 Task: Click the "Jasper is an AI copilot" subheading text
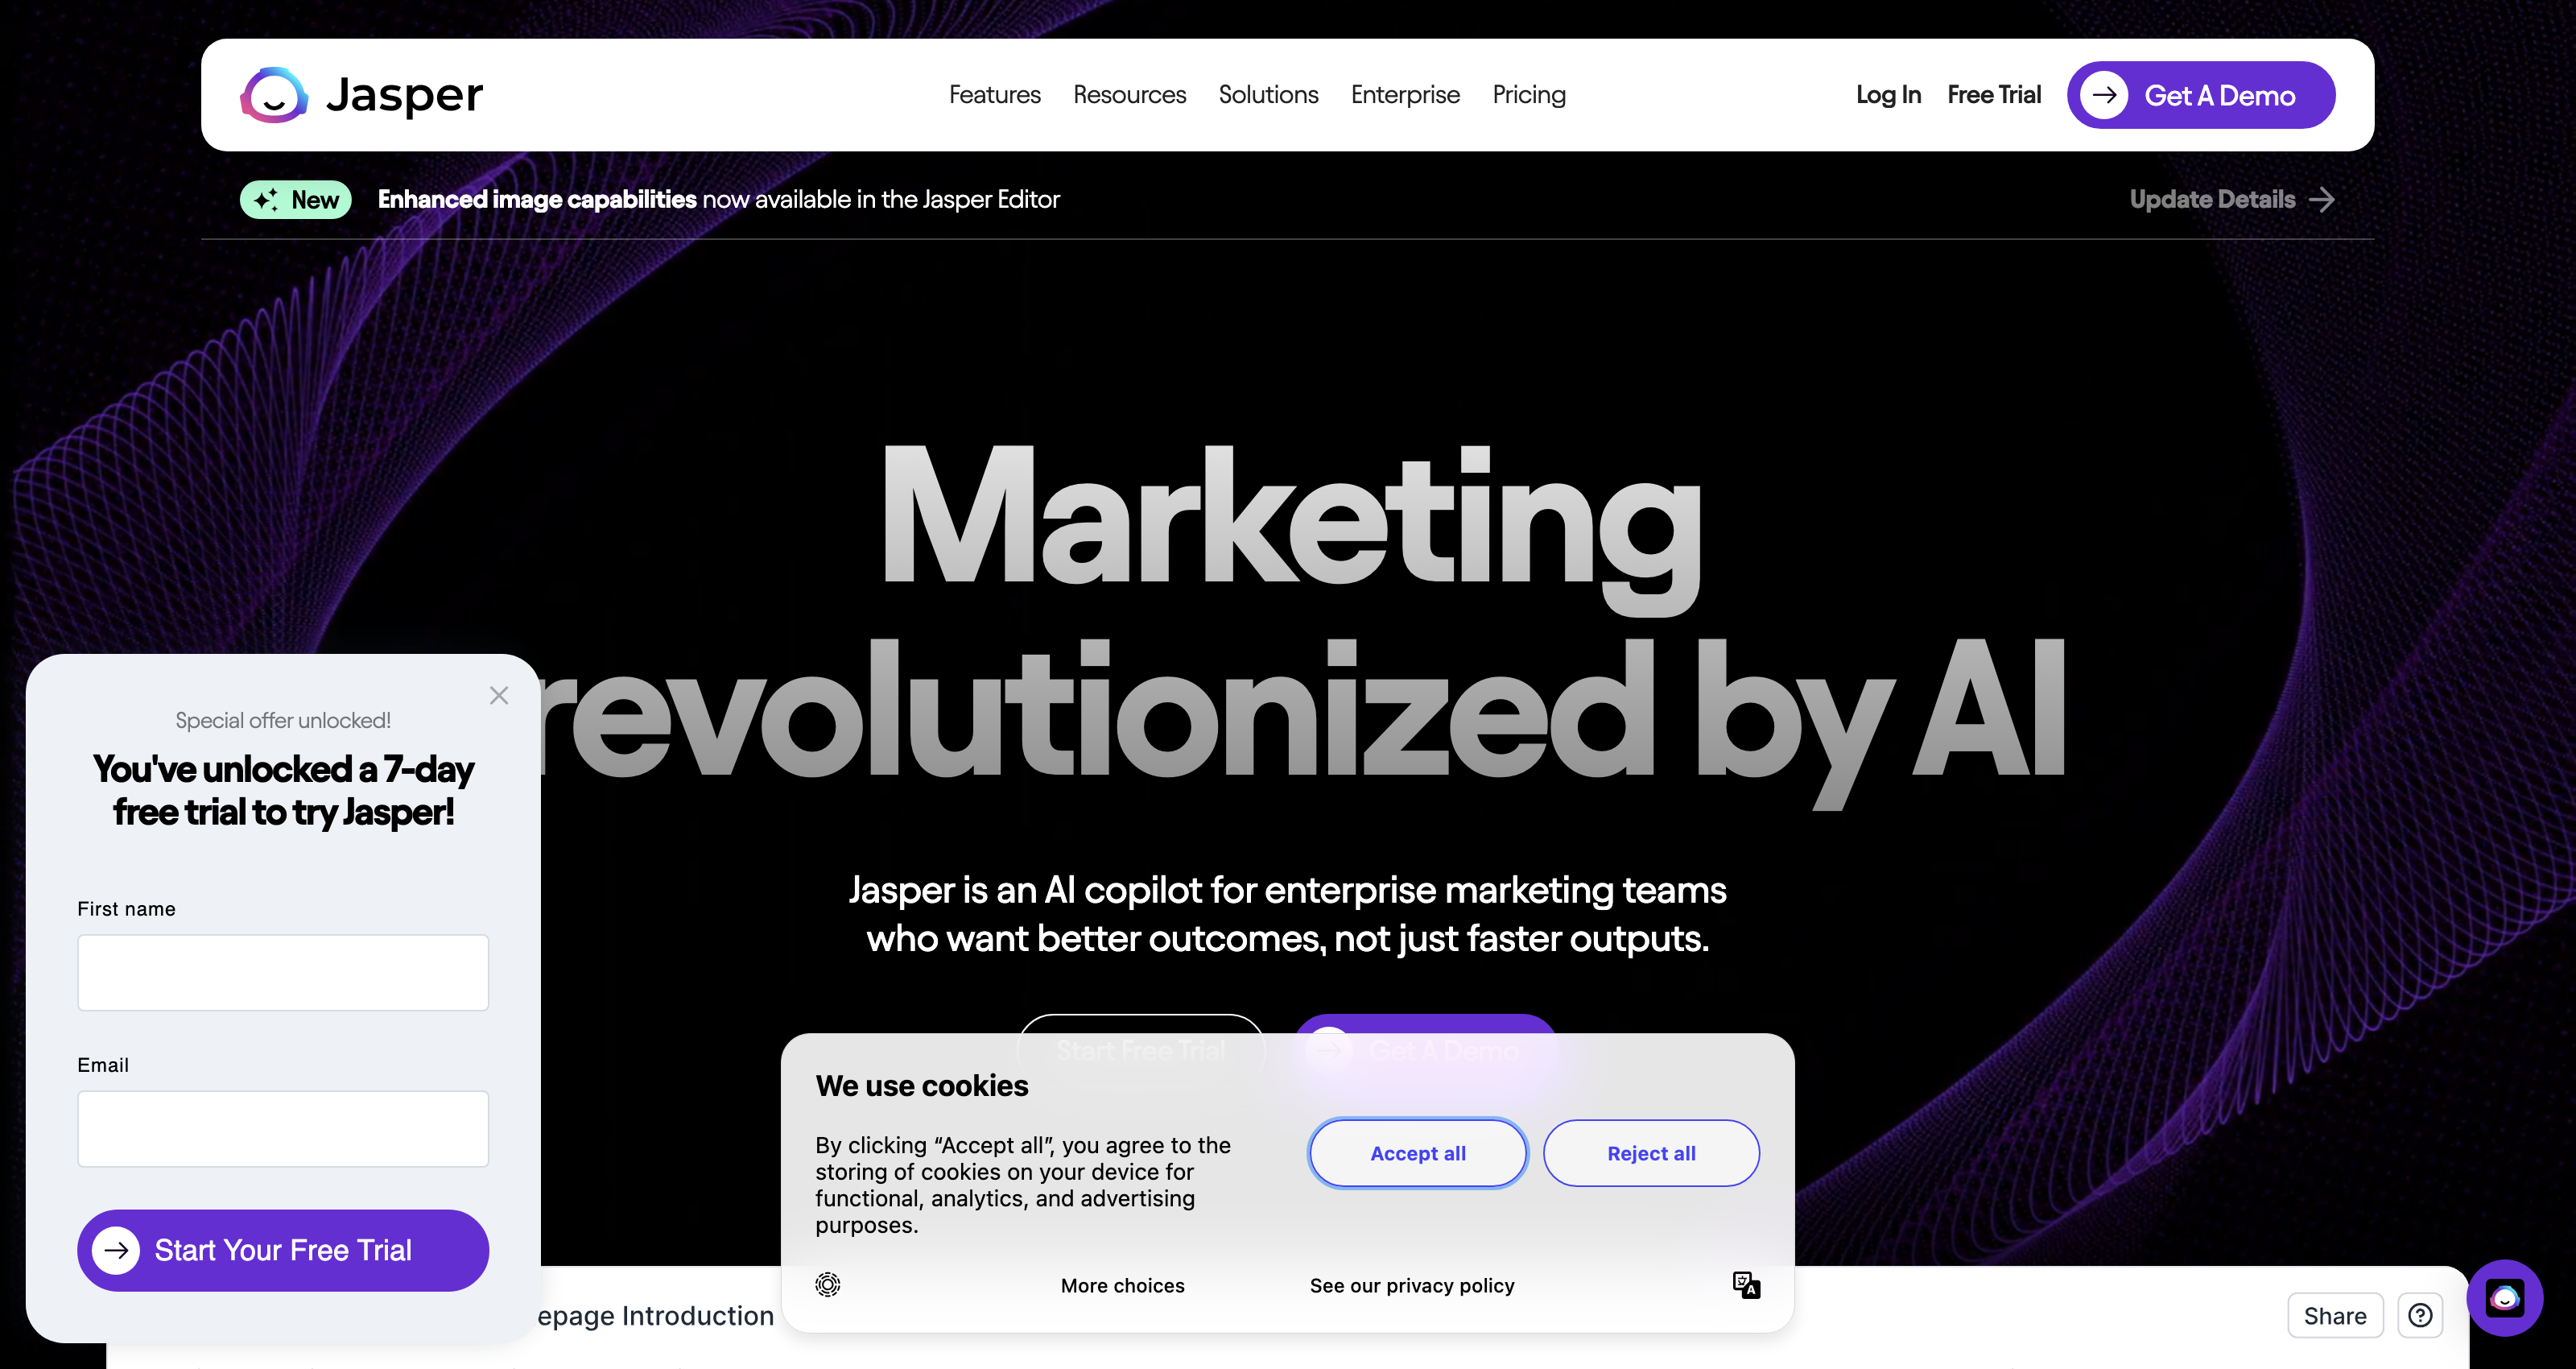point(1287,914)
